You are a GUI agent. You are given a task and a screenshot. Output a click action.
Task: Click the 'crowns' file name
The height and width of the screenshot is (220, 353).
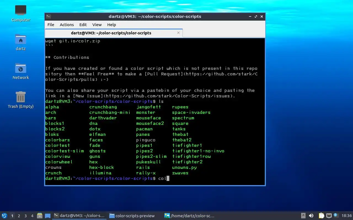coord(54,167)
